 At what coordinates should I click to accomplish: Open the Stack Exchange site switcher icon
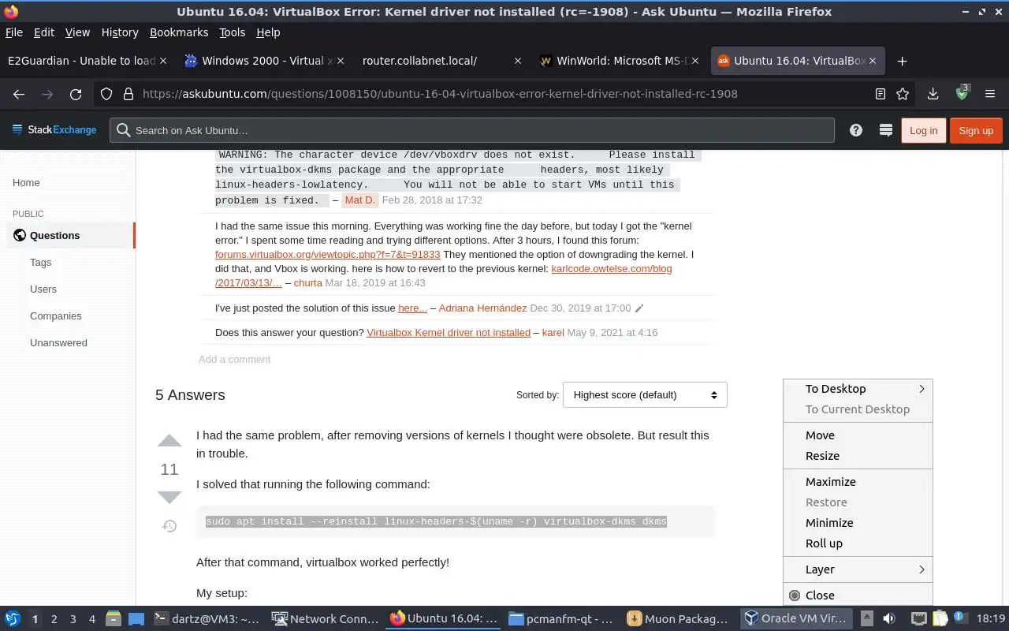coord(885,130)
